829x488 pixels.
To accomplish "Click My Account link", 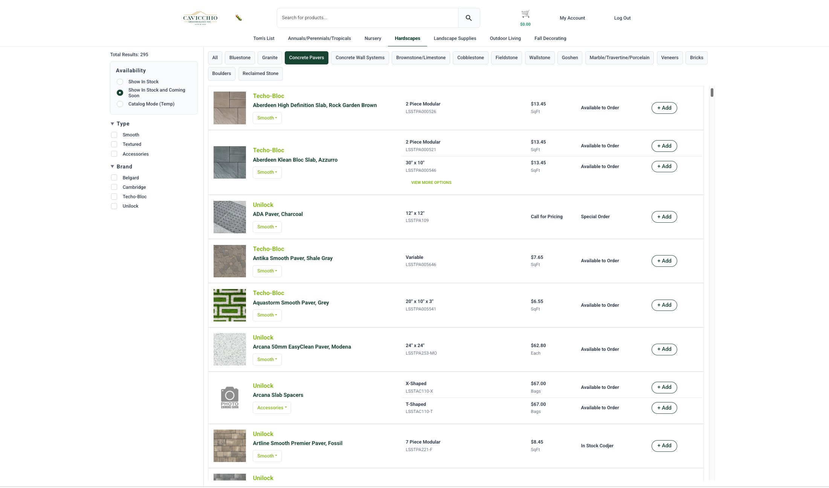I will click(572, 18).
